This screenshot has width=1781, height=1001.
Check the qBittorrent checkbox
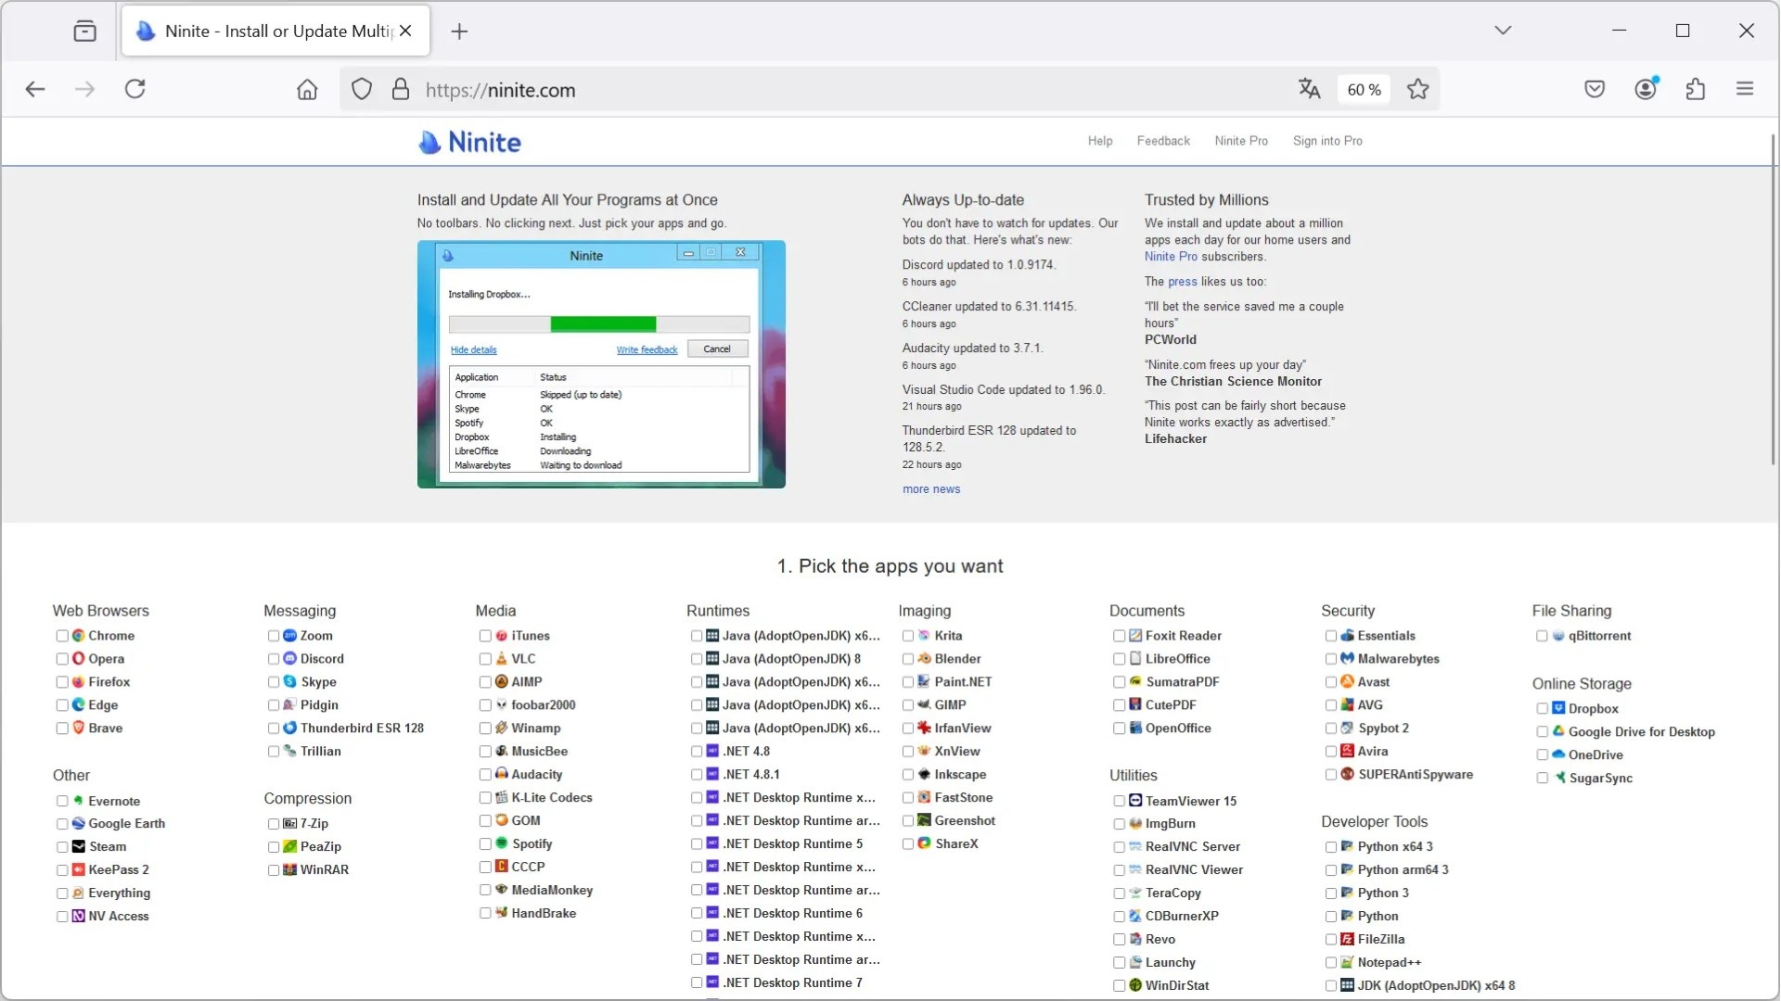pos(1542,636)
